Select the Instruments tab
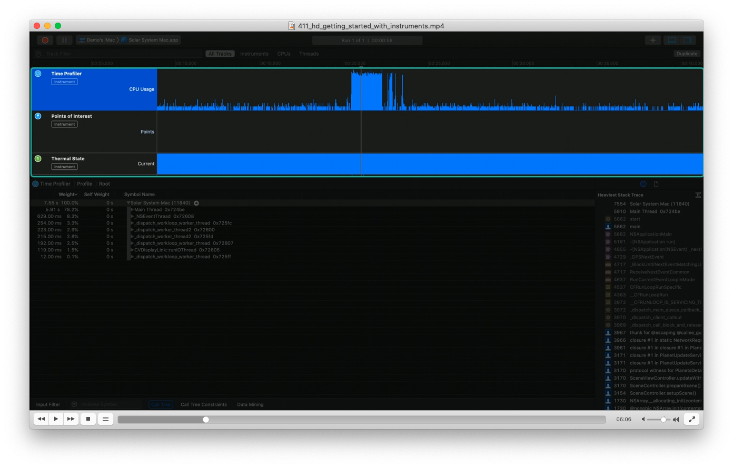733x468 pixels. pos(254,54)
